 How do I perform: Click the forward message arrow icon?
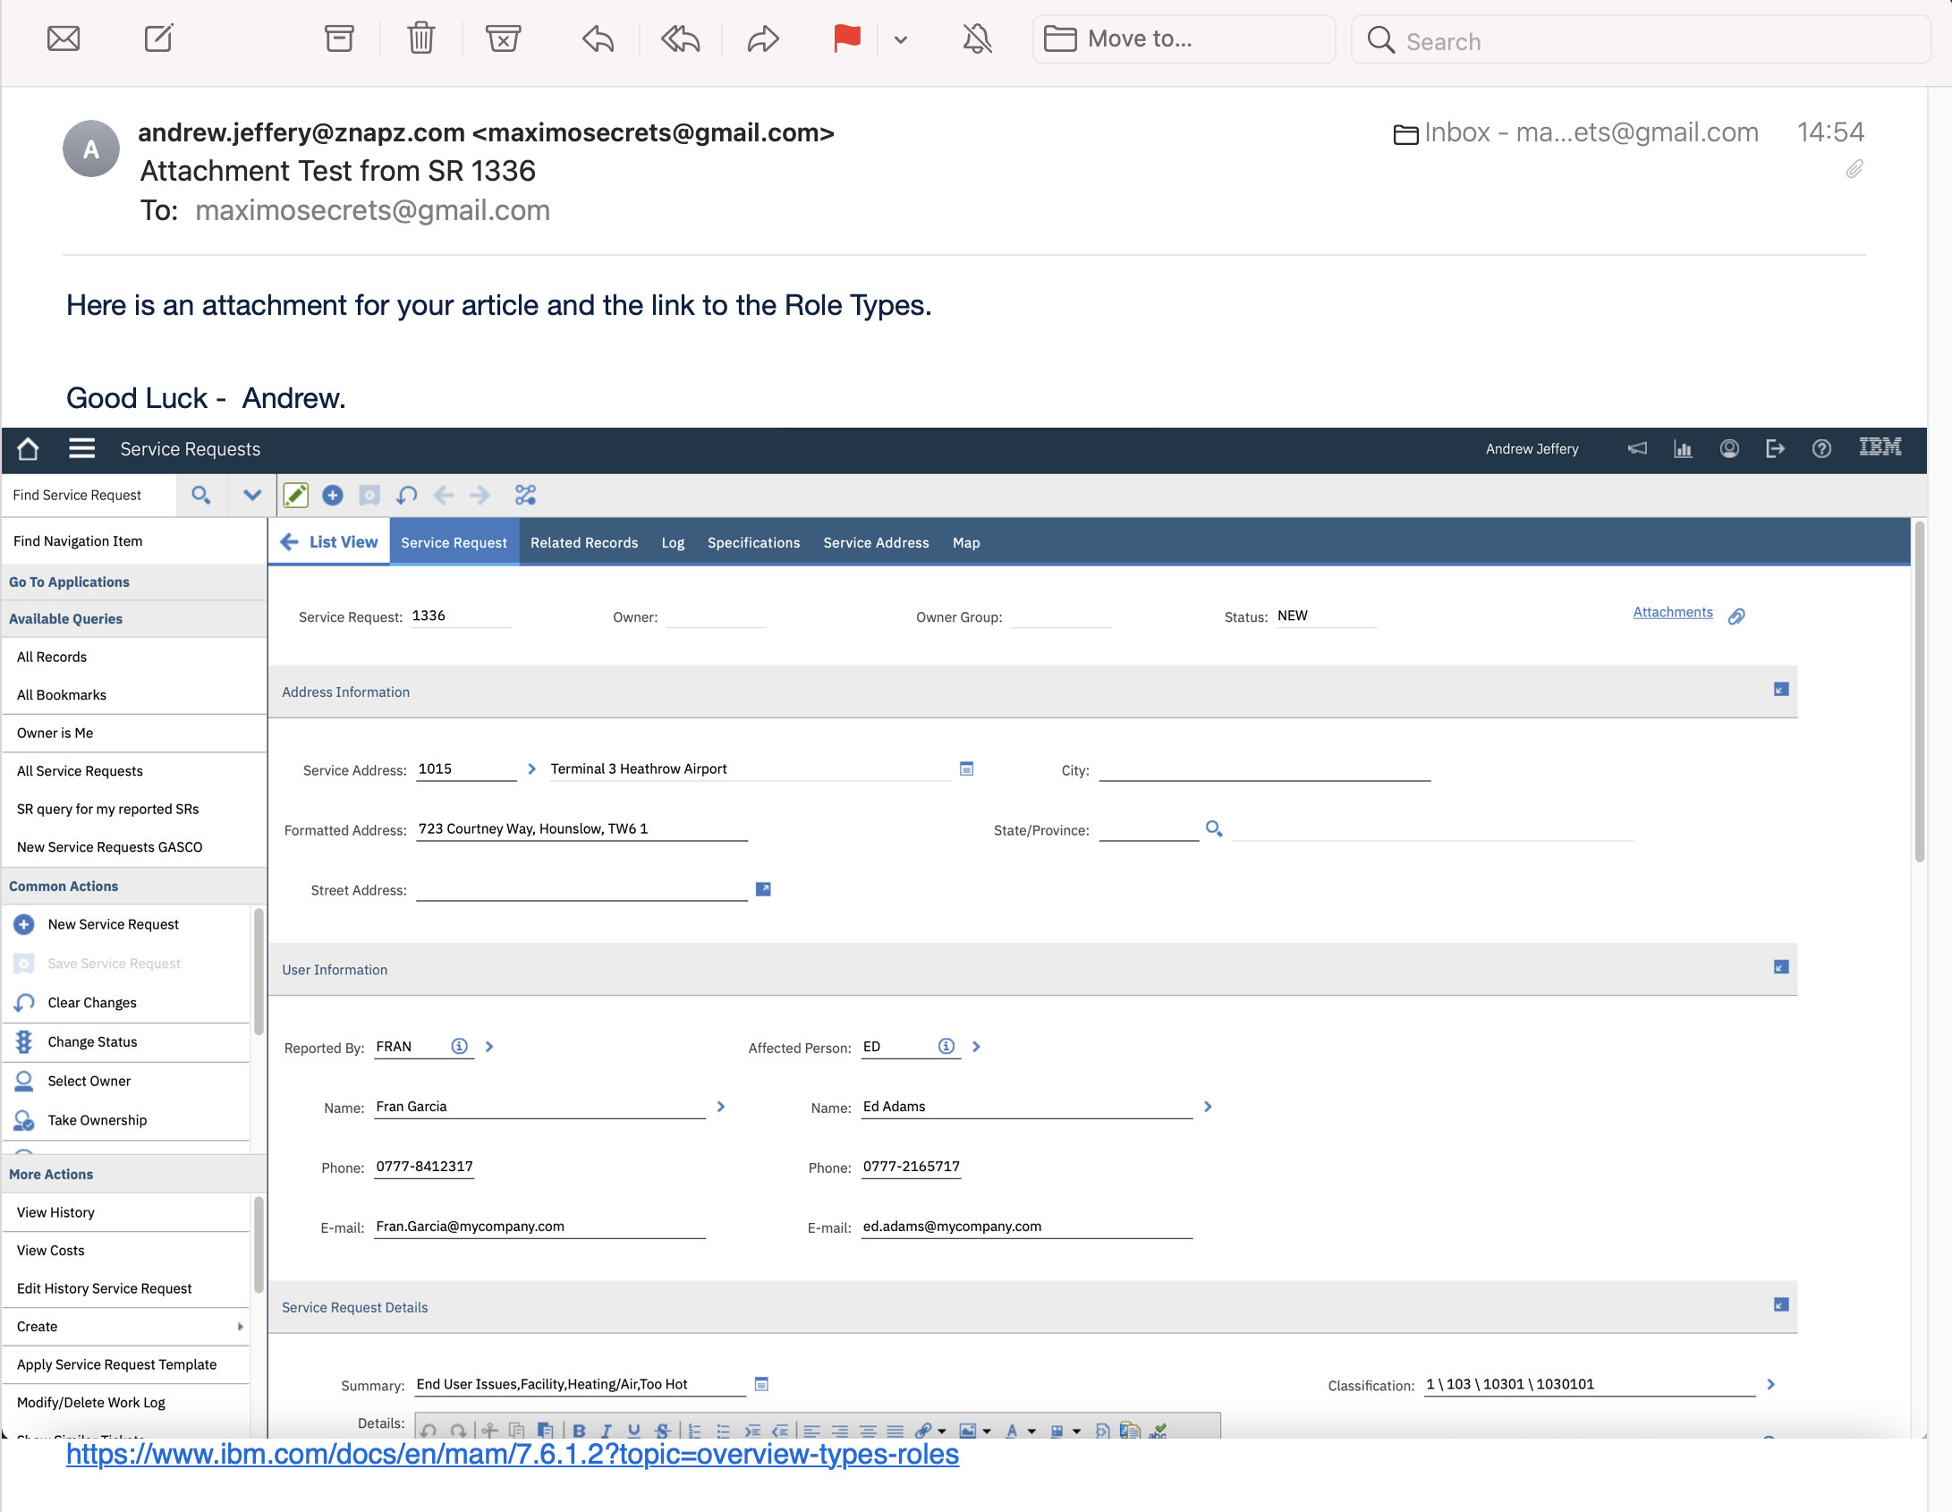point(762,38)
